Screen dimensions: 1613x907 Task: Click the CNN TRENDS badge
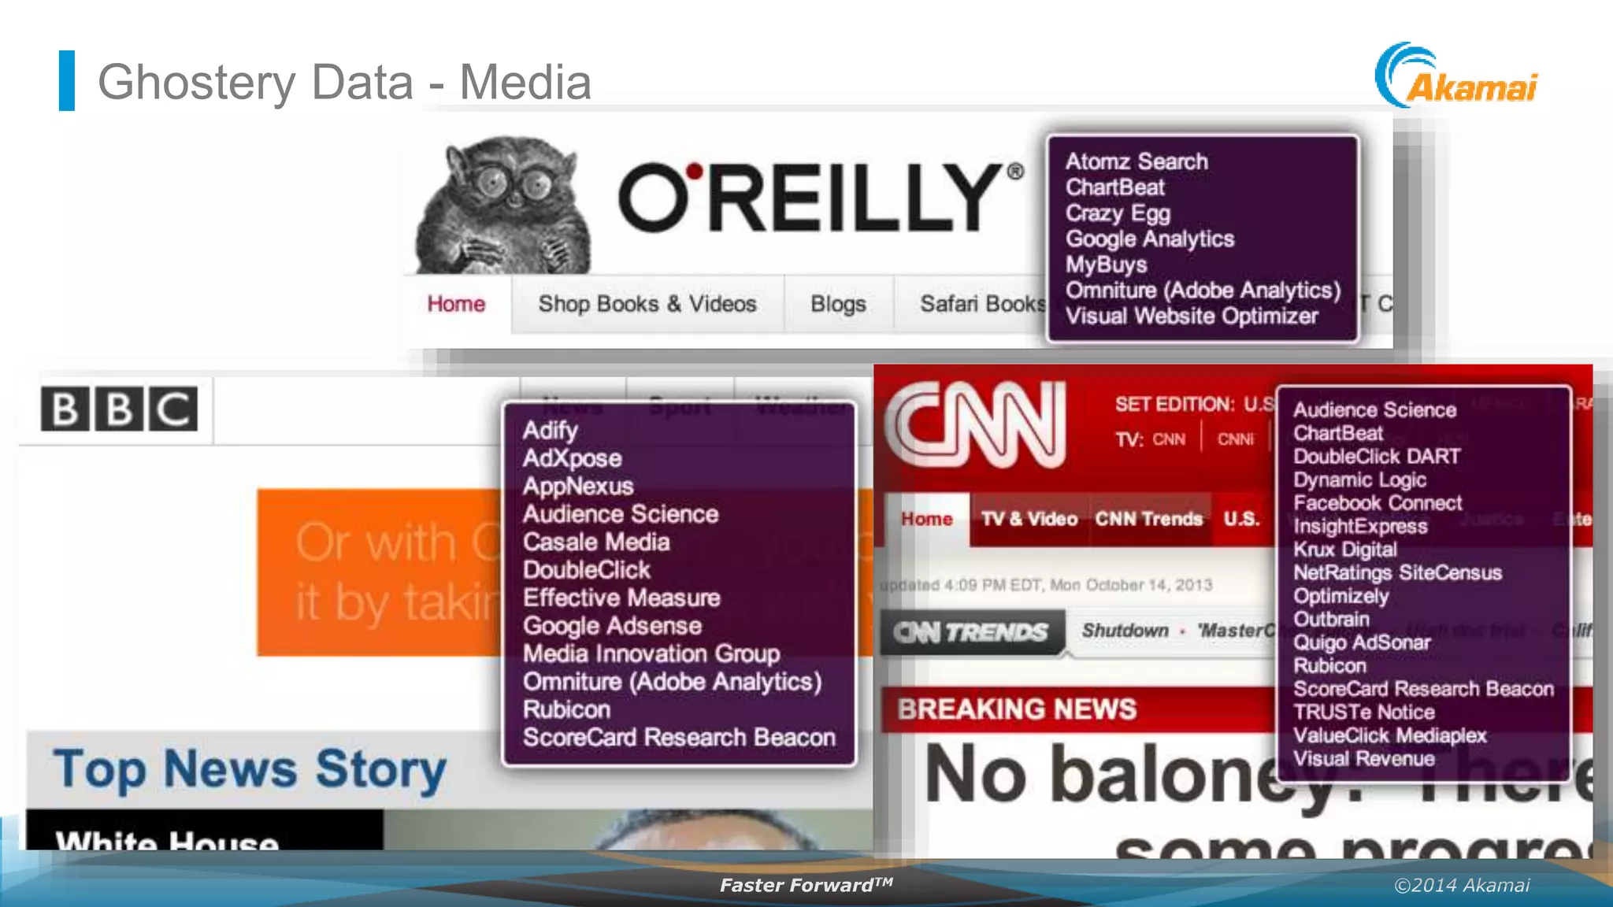pos(971,631)
